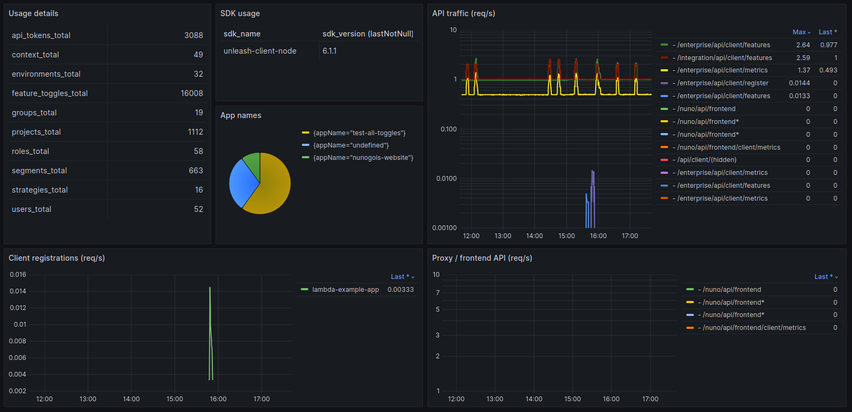This screenshot has height=412, width=852.
Task: Select the unleash-client-node table cell
Action: [260, 51]
